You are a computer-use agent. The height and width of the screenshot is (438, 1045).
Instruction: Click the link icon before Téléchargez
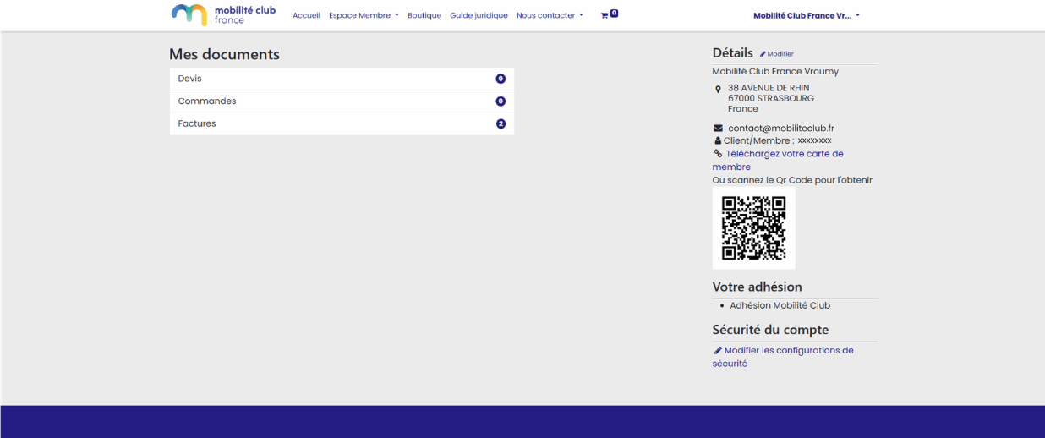tap(718, 154)
